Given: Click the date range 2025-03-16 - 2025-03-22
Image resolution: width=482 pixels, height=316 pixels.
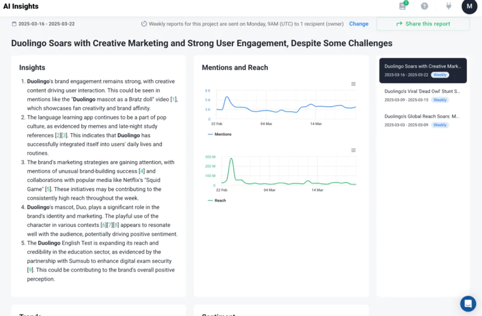Looking at the screenshot, I should coord(46,24).
